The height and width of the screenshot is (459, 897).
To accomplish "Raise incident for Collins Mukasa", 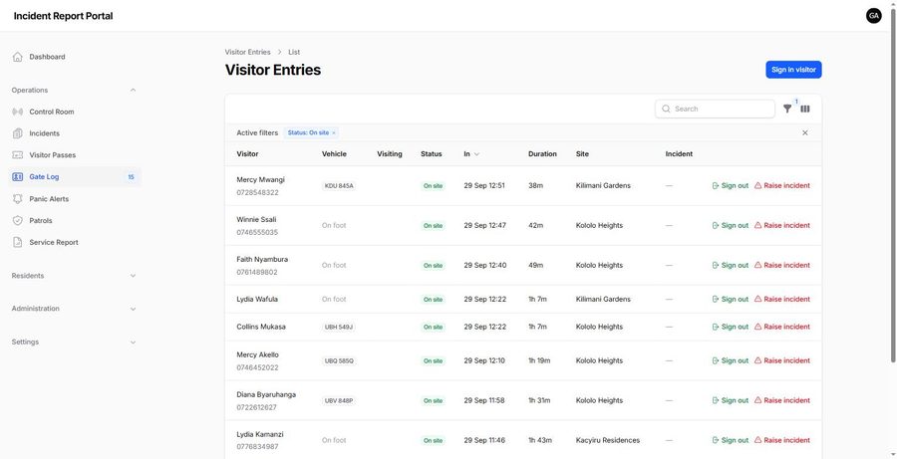I will pos(782,327).
